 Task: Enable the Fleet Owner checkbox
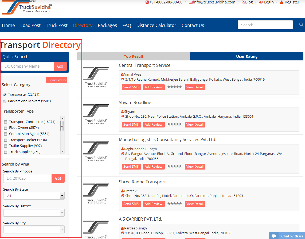(x=5, y=128)
